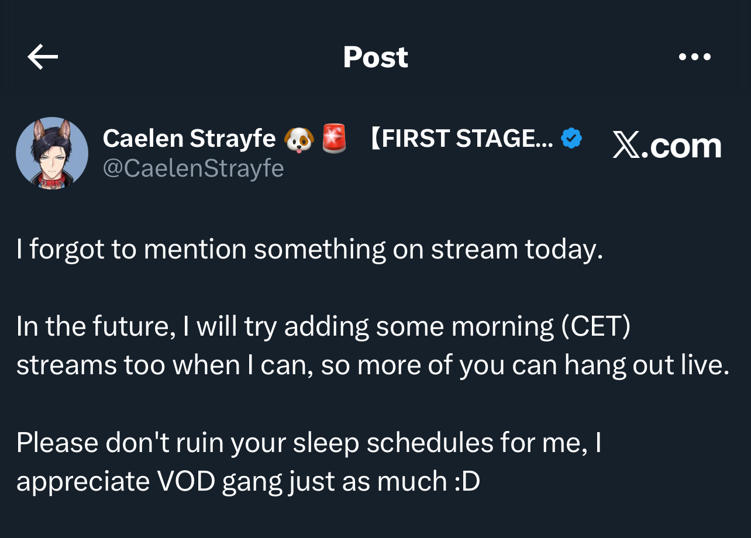
Task: Click the X.com logo watermark
Action: [x=667, y=146]
